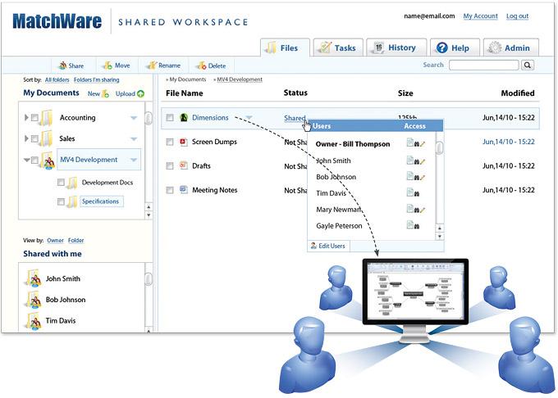Switch to the Tasks tab
The width and height of the screenshot is (558, 398).
(x=338, y=47)
